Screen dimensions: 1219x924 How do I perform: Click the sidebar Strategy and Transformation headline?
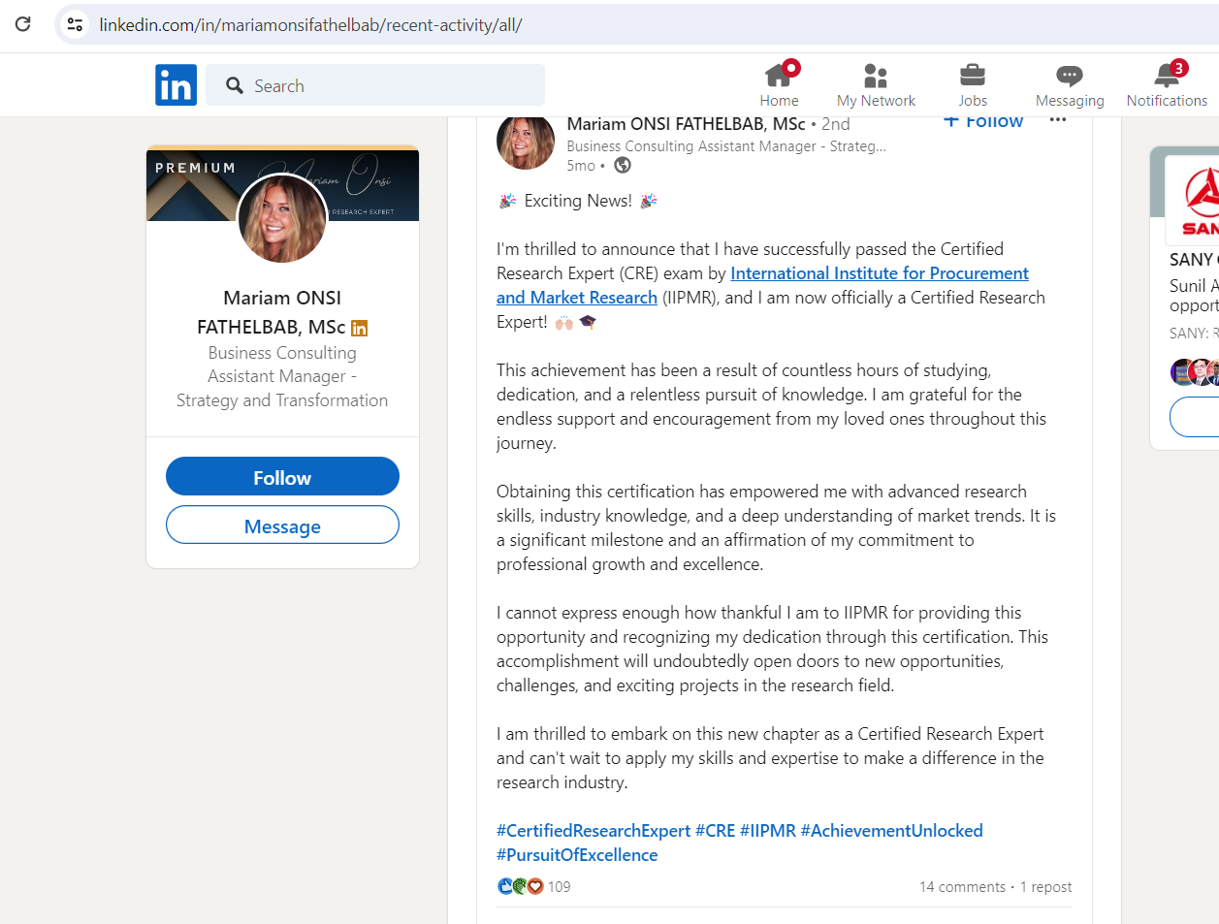[282, 376]
